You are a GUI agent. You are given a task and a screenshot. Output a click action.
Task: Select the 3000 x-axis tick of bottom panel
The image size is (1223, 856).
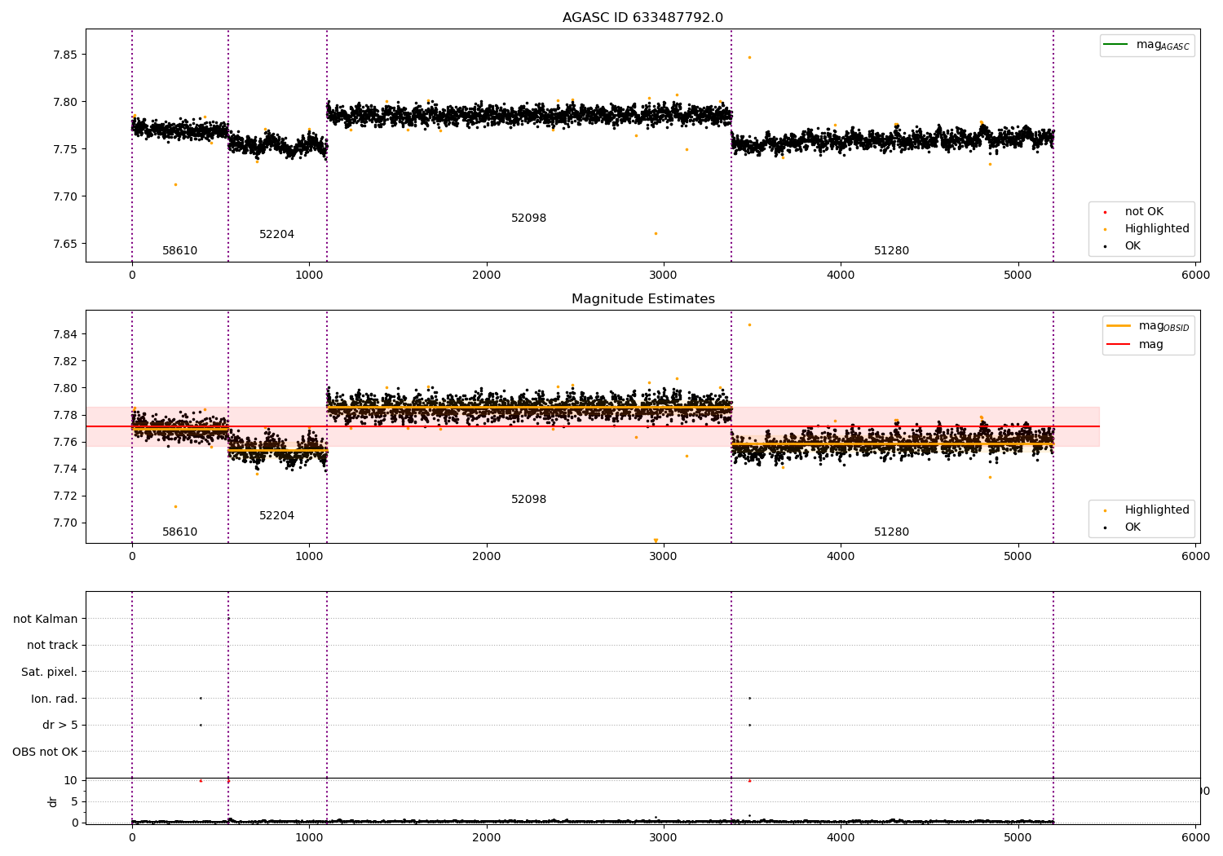[664, 837]
